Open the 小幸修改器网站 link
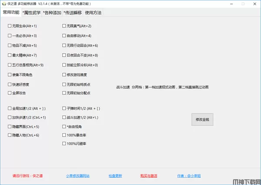261x185 pixels. [77, 176]
